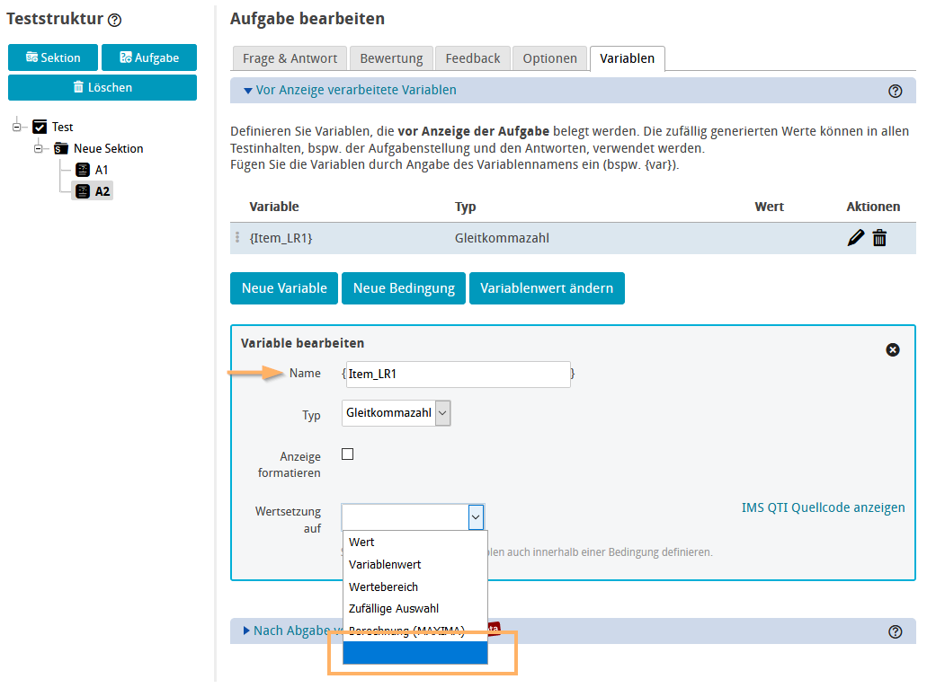Toggle the checkbox on the Test node
Image resolution: width=927 pixels, height=688 pixels.
pos(39,127)
